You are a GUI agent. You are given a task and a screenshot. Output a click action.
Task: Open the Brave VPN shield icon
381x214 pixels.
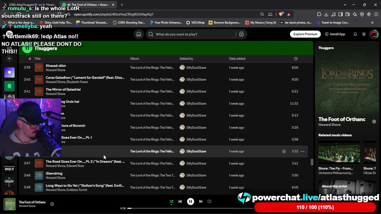coord(362,14)
